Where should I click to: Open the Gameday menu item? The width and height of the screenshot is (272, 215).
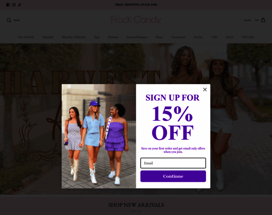48,37
